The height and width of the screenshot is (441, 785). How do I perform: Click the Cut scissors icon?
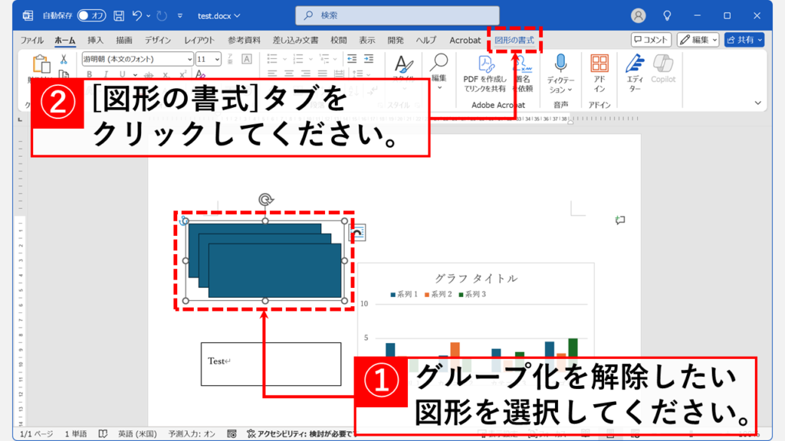point(64,59)
